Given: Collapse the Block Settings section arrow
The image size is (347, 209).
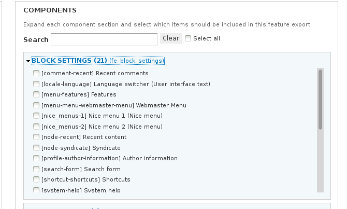Looking at the screenshot, I should pyautogui.click(x=28, y=61).
